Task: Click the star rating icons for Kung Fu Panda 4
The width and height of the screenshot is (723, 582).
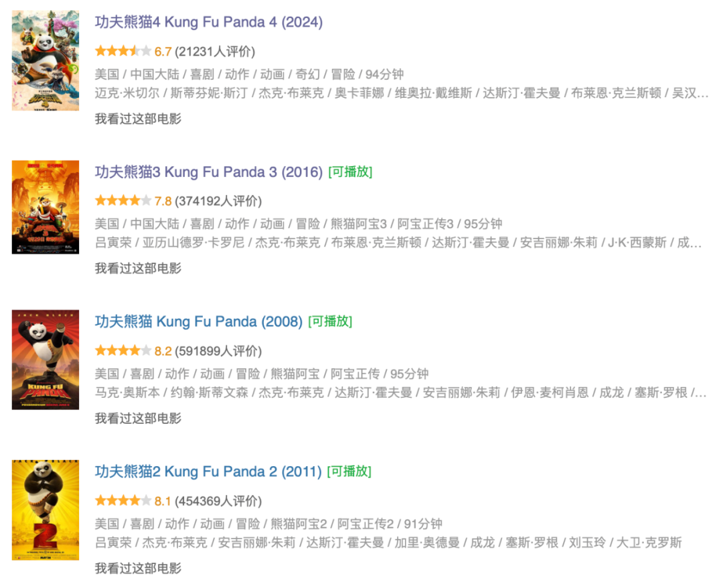Action: click(x=123, y=51)
